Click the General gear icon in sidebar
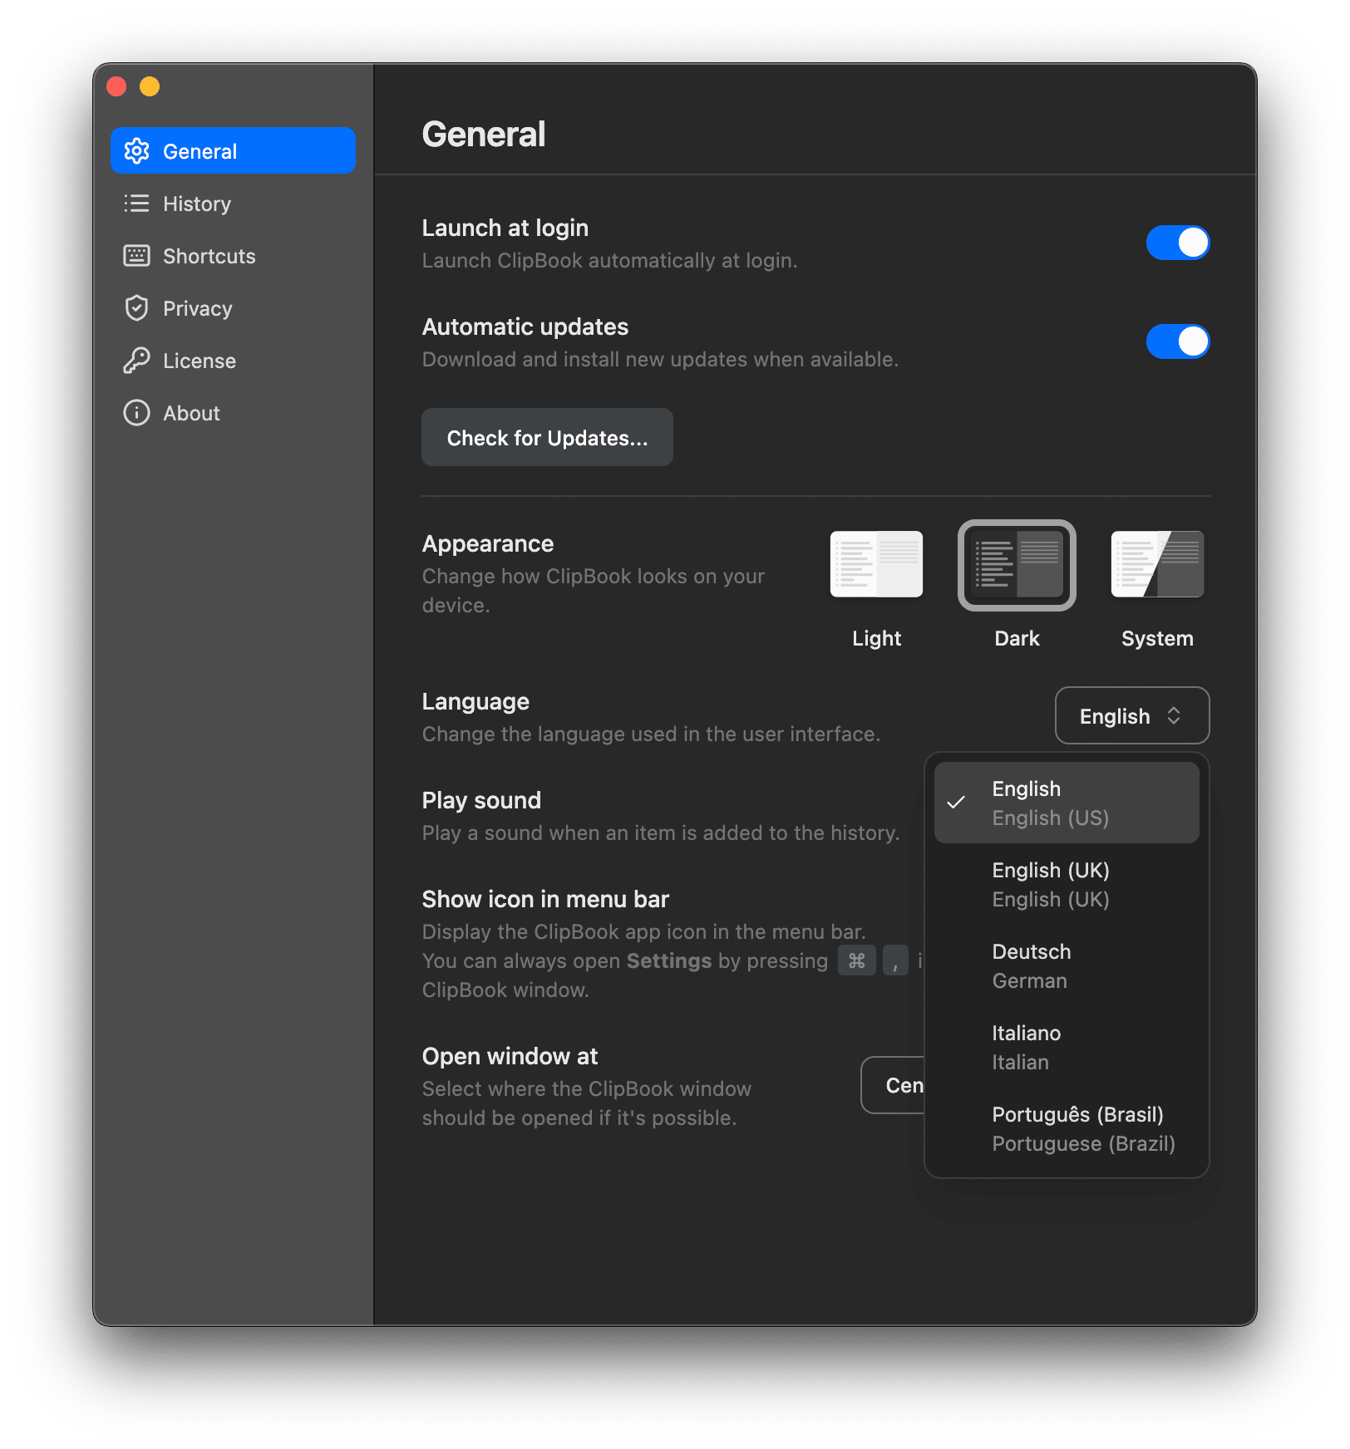The image size is (1350, 1449). (x=136, y=151)
